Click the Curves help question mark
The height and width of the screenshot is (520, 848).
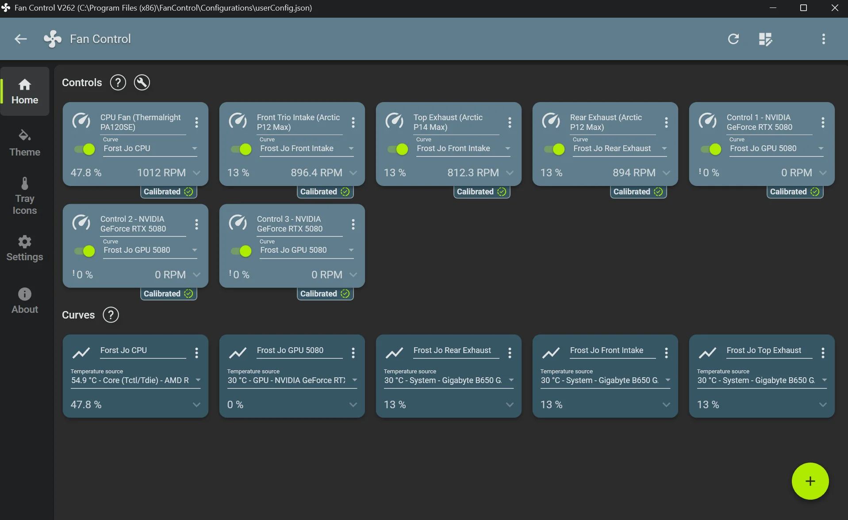click(111, 315)
